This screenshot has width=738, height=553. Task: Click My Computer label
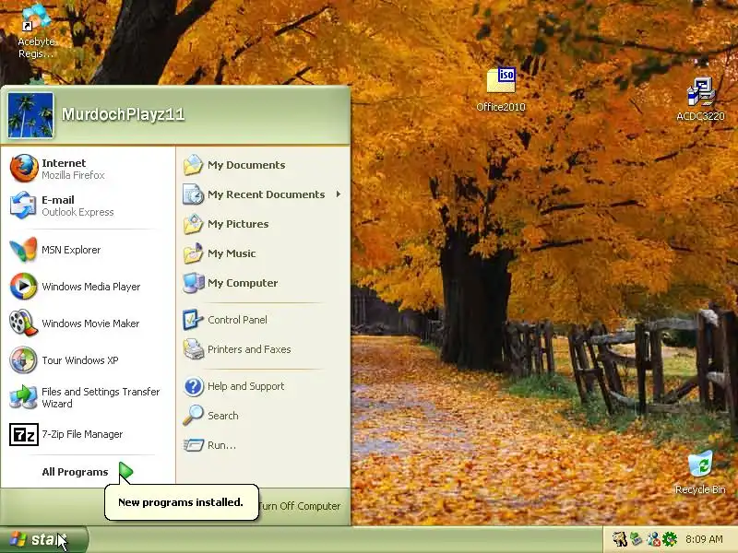243,283
